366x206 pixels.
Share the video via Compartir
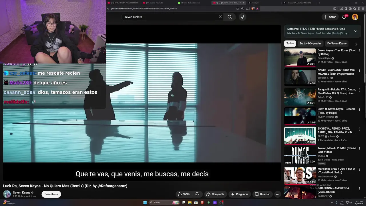click(215, 194)
